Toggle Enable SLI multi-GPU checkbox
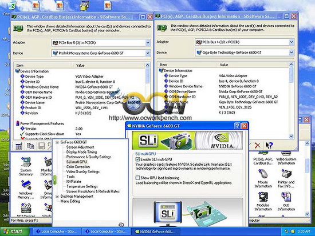Viewport: 315px width, 236px height. point(137,159)
